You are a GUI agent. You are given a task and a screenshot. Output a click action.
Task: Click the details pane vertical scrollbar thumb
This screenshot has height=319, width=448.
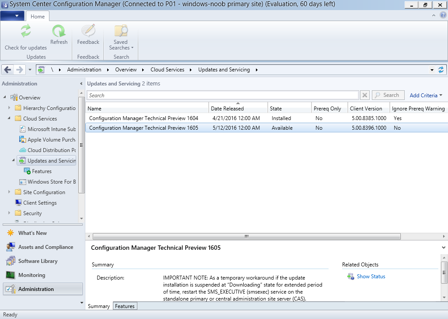click(x=444, y=272)
